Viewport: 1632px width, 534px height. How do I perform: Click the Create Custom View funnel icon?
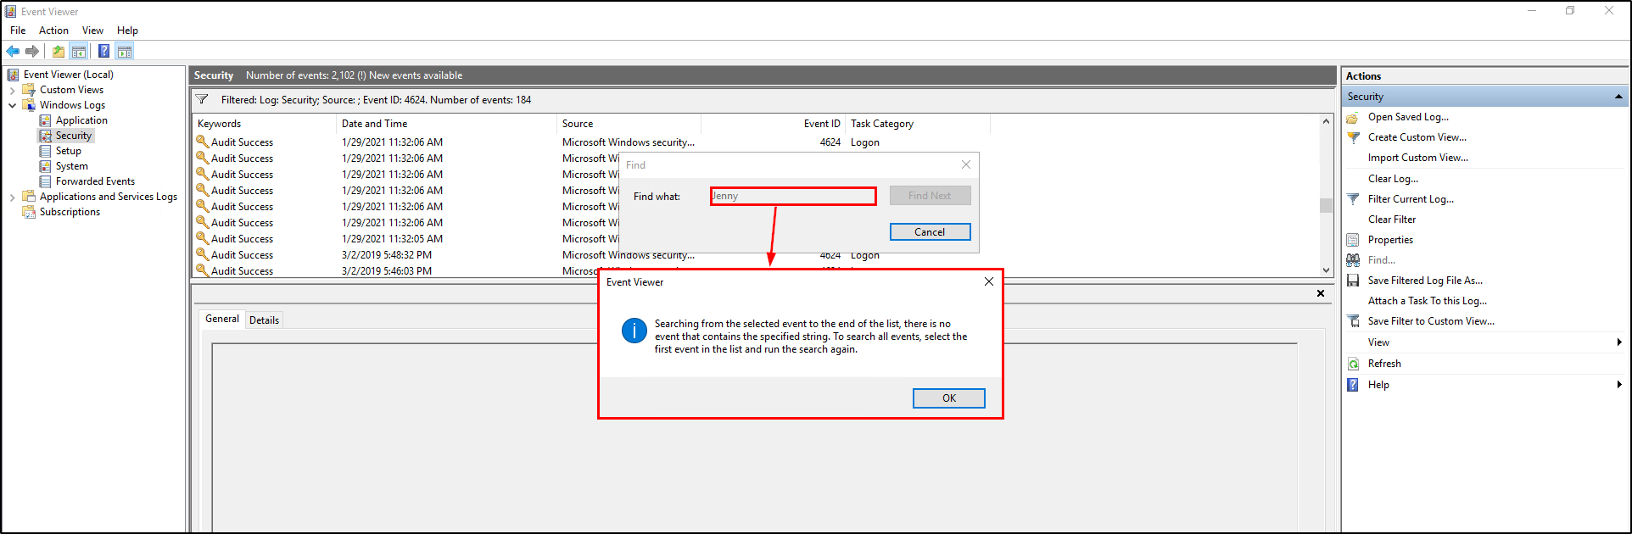pyautogui.click(x=1353, y=137)
